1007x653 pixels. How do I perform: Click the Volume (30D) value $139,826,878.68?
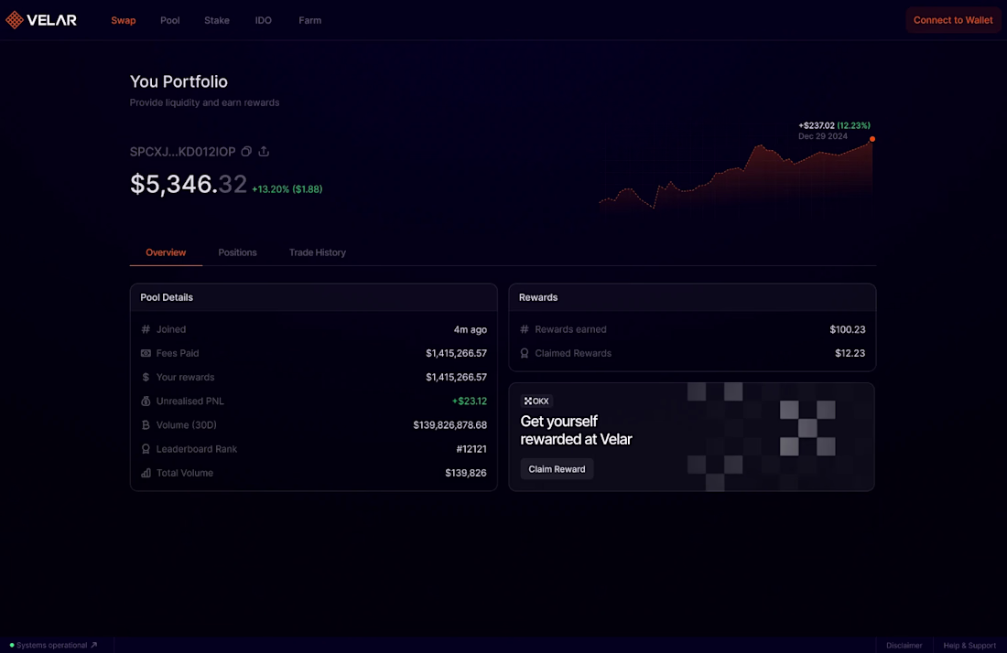450,424
